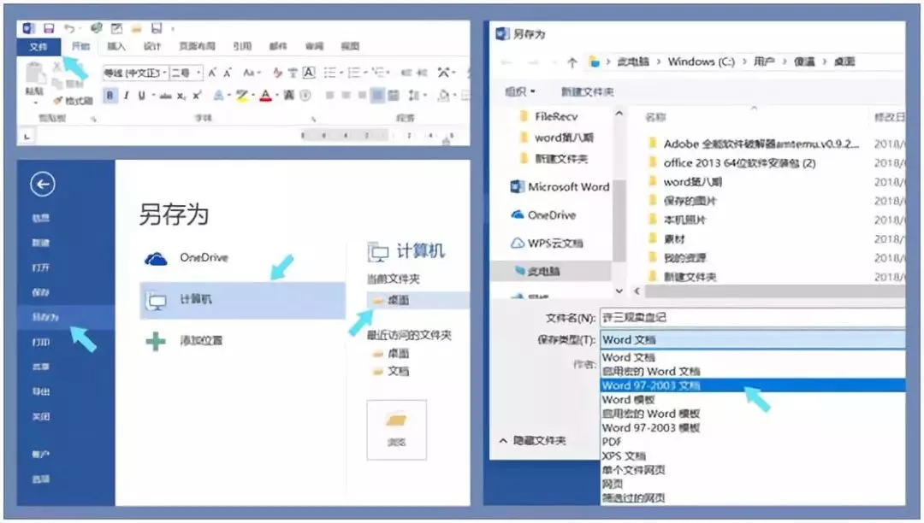The width and height of the screenshot is (924, 523).
Task: Select PDF from the format list
Action: [x=611, y=442]
